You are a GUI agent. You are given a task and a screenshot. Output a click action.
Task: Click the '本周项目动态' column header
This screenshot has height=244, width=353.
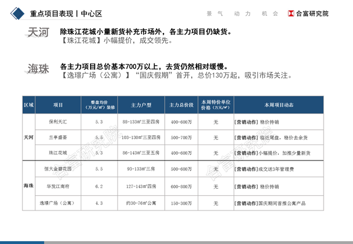point(279,105)
